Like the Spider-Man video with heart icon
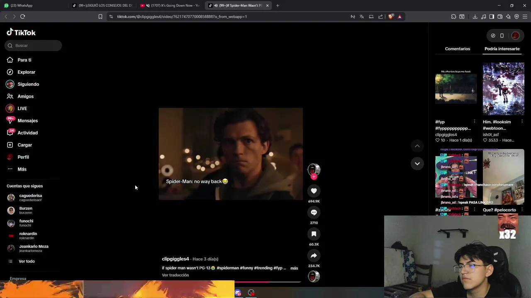Image resolution: width=531 pixels, height=298 pixels. (x=314, y=191)
